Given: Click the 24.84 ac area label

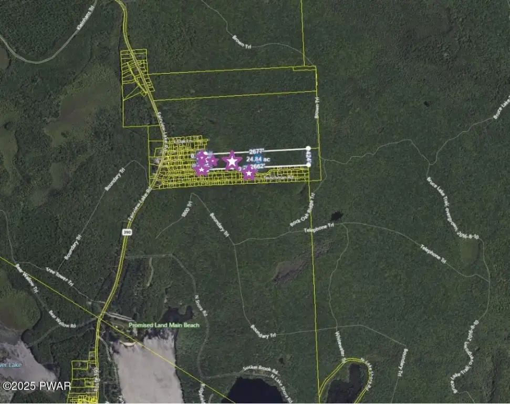Looking at the screenshot, I should (x=258, y=159).
